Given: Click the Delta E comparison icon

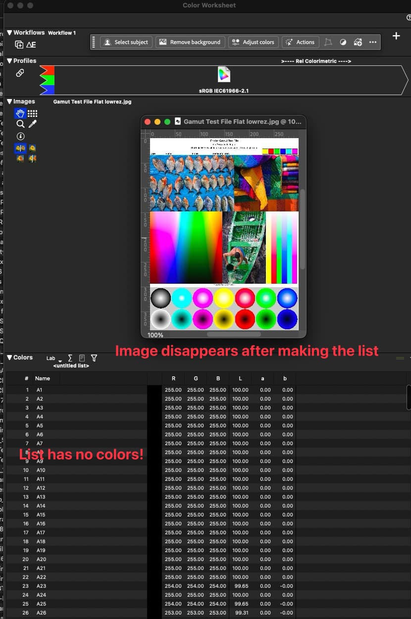Looking at the screenshot, I should click(x=31, y=45).
